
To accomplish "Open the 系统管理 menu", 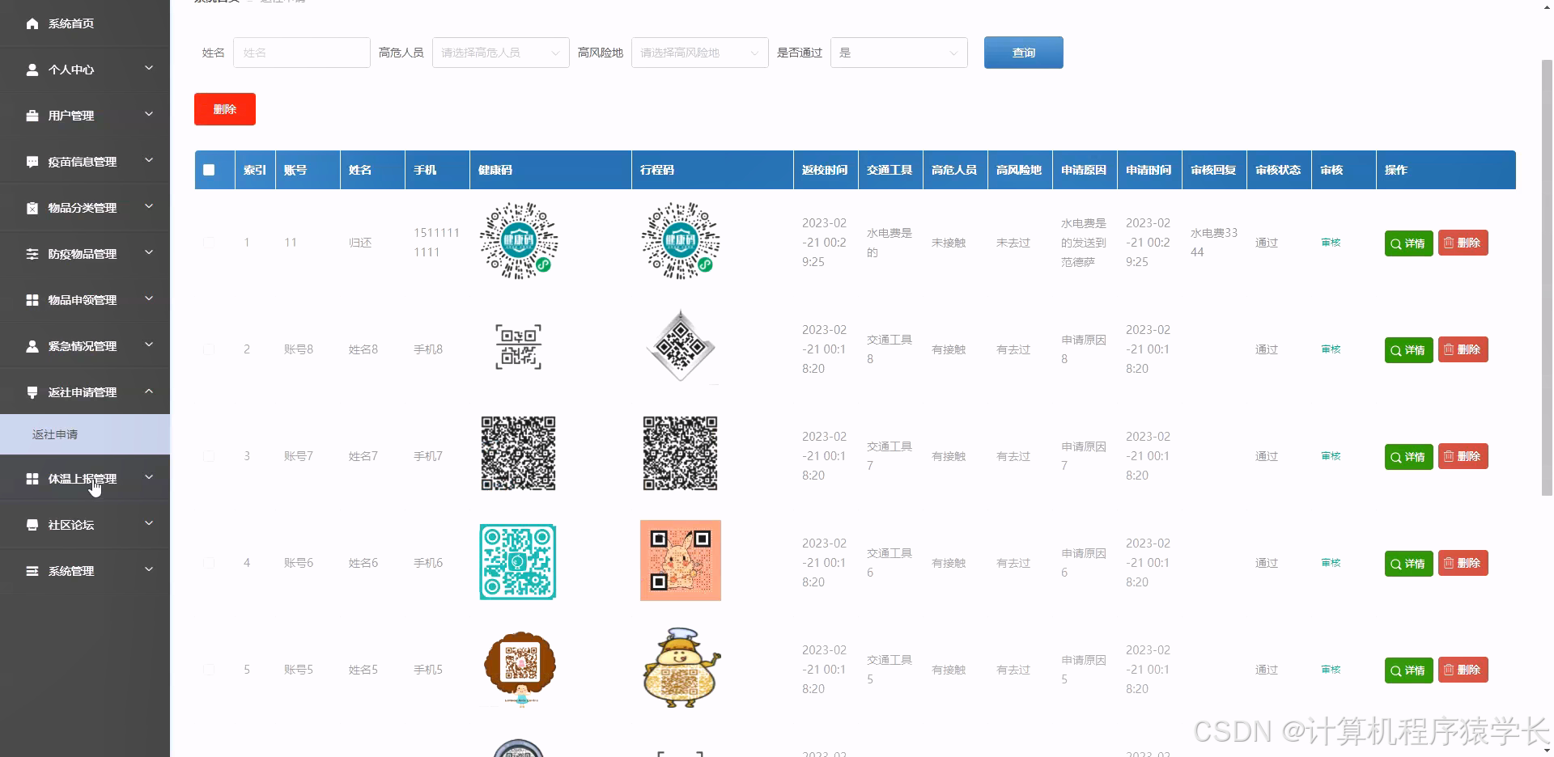I will (85, 571).
